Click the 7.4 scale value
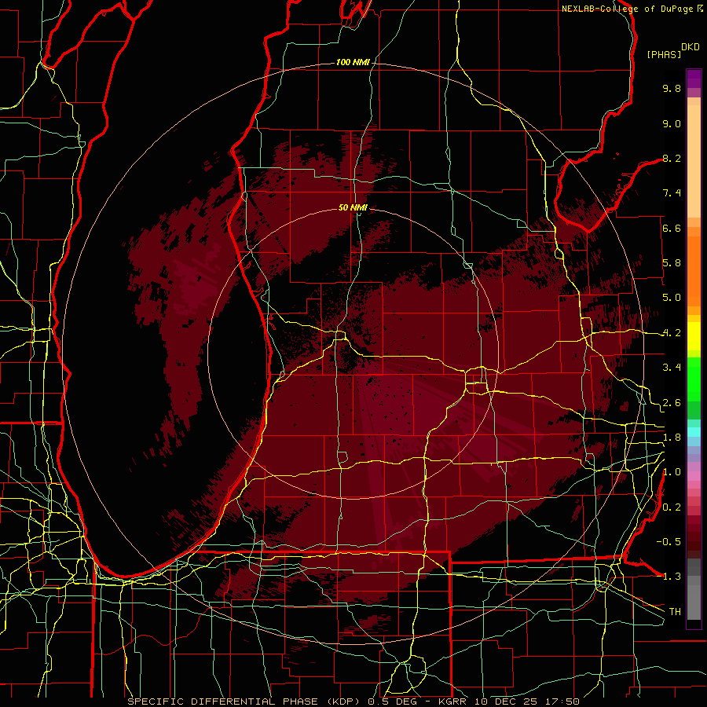 [x=672, y=193]
